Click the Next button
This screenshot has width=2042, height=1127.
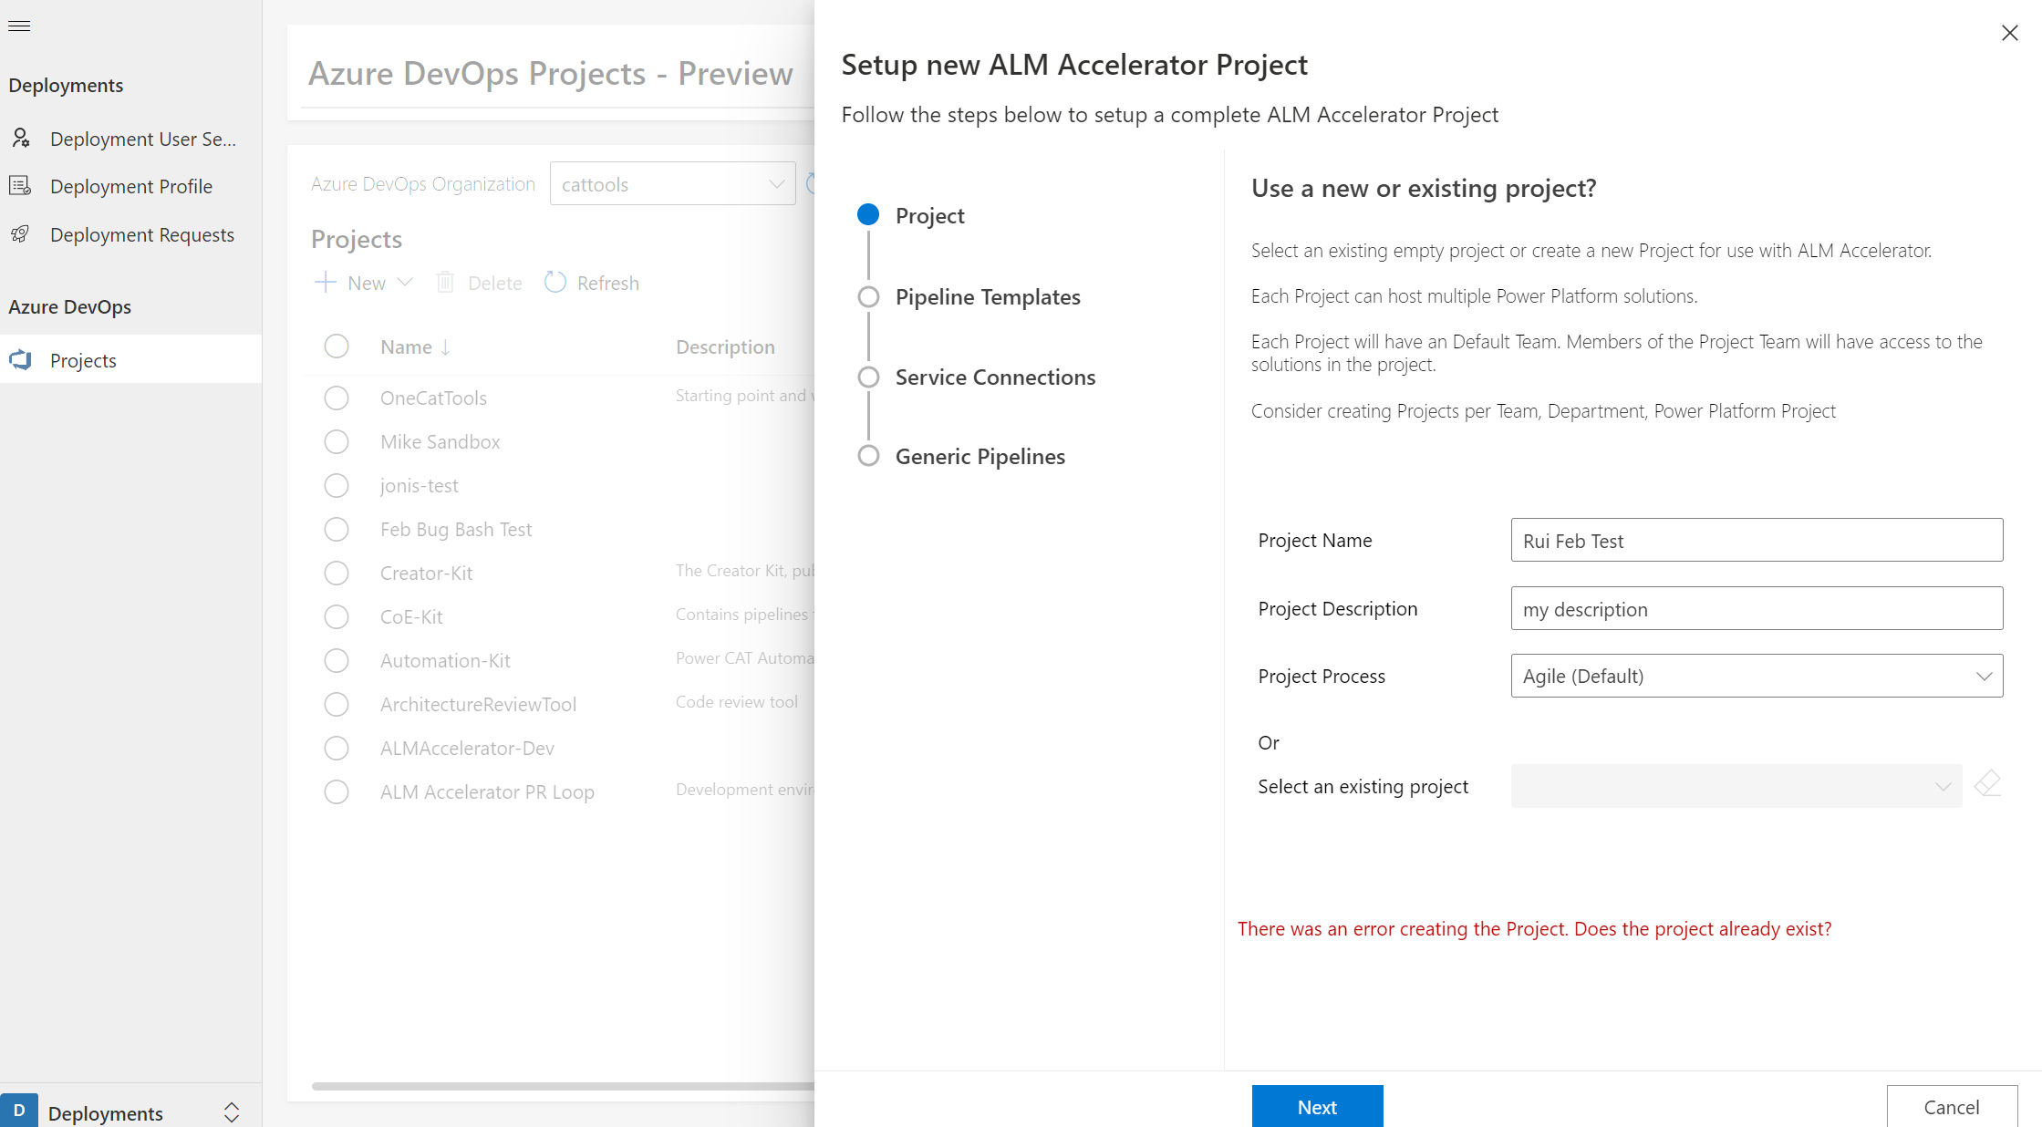pyautogui.click(x=1317, y=1106)
